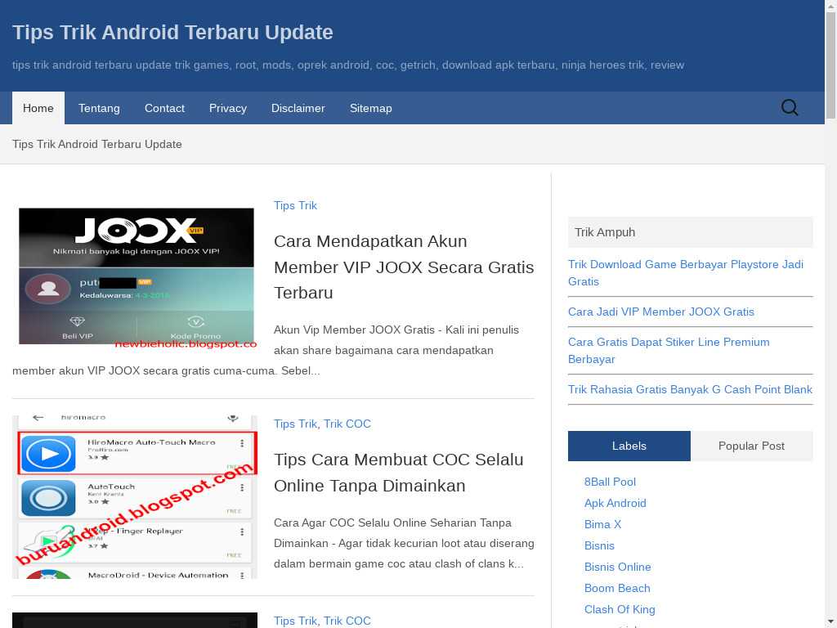Image resolution: width=837 pixels, height=628 pixels.
Task: Select the Bisnis Online label
Action: click(x=617, y=567)
